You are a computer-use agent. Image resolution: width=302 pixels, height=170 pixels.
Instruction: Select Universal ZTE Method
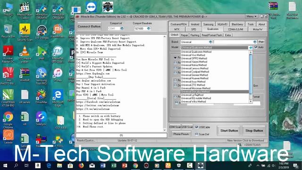(x=193, y=85)
